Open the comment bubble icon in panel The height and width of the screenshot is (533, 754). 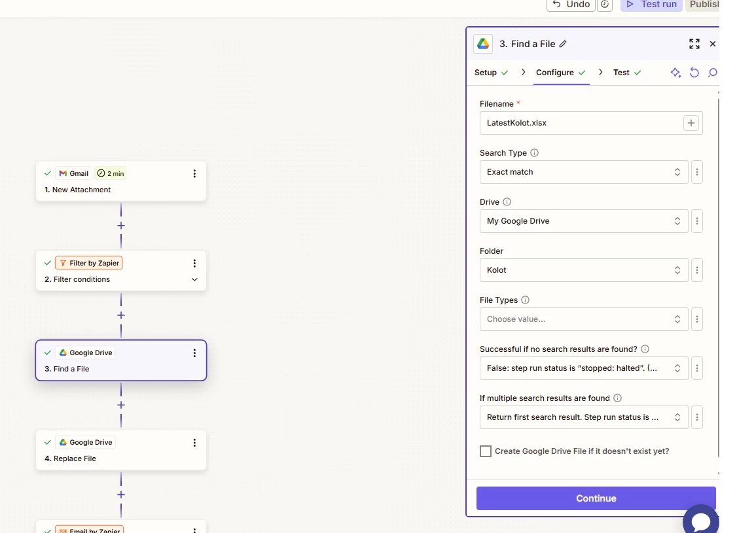pyautogui.click(x=713, y=73)
